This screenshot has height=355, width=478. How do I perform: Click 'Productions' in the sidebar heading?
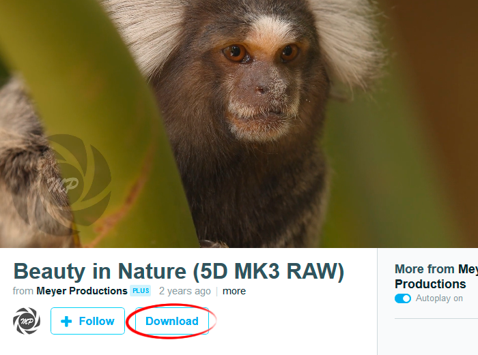pyautogui.click(x=430, y=284)
